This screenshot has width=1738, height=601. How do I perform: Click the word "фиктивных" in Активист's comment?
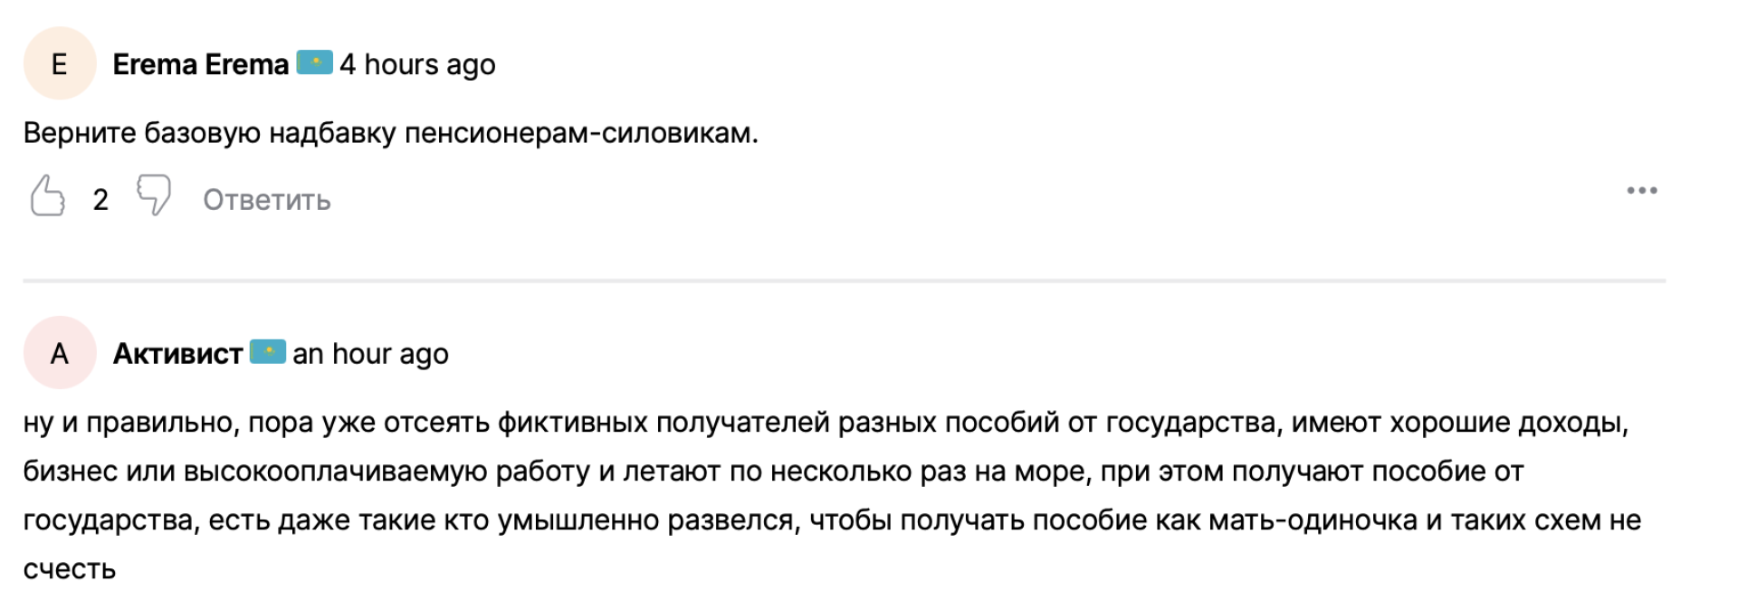(572, 423)
